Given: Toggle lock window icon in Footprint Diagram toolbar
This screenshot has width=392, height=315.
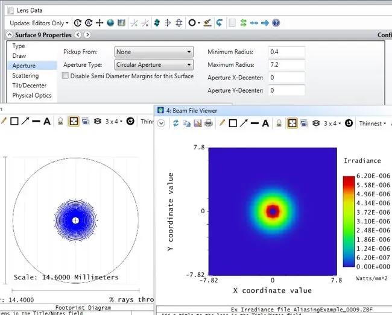Looking at the screenshot, I should 60,121.
